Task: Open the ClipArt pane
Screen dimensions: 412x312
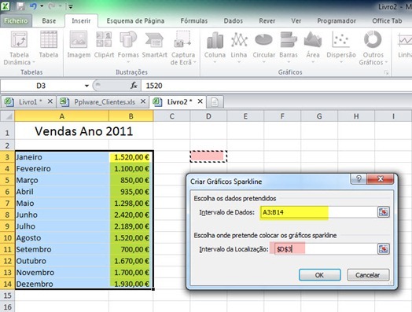Action: tap(104, 44)
